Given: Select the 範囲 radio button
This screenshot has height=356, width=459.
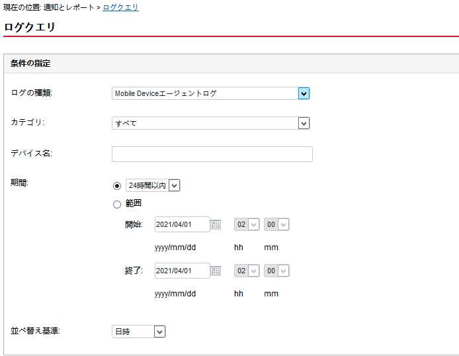Looking at the screenshot, I should [117, 204].
